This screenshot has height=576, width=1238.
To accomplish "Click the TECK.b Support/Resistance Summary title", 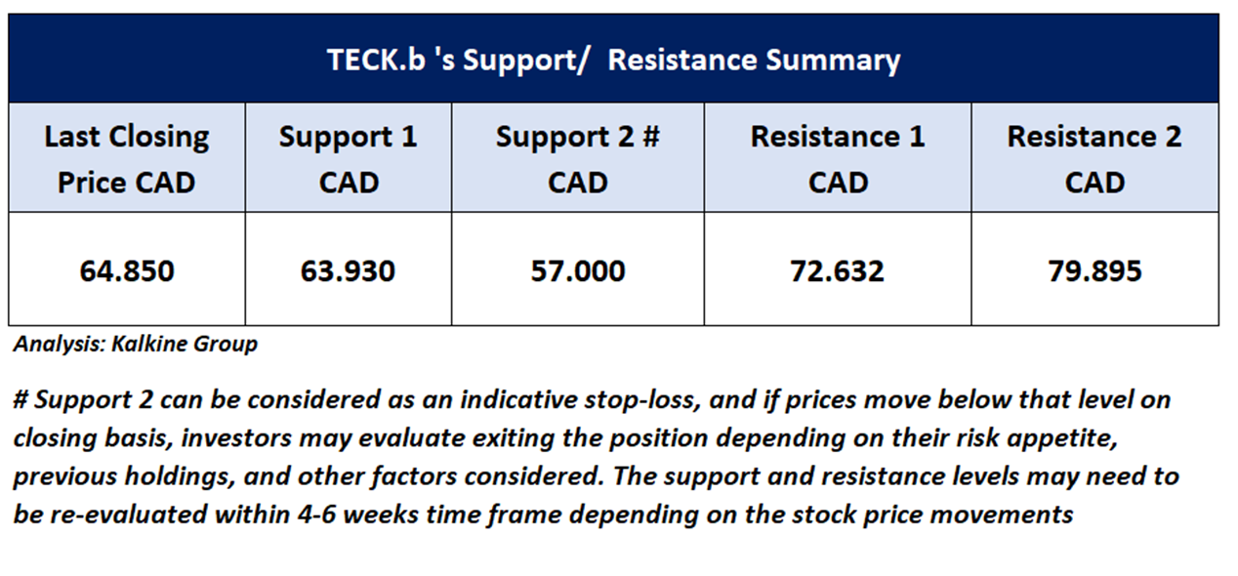I will pos(613,61).
